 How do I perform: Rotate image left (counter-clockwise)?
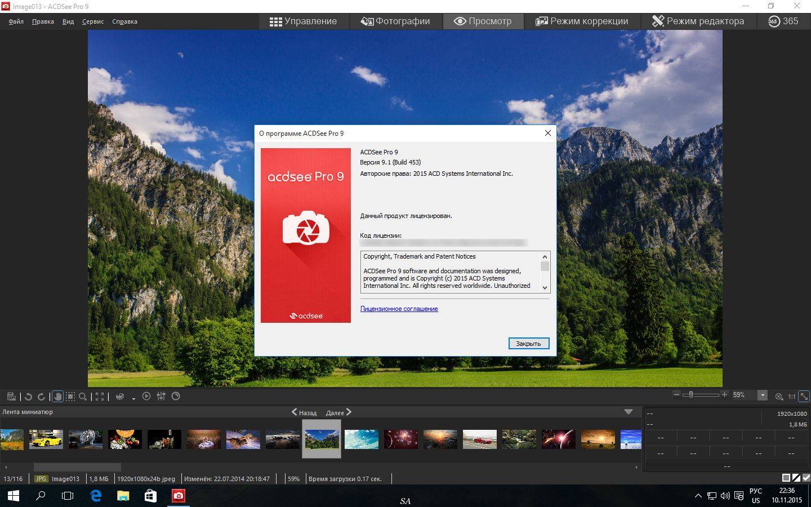tap(28, 397)
